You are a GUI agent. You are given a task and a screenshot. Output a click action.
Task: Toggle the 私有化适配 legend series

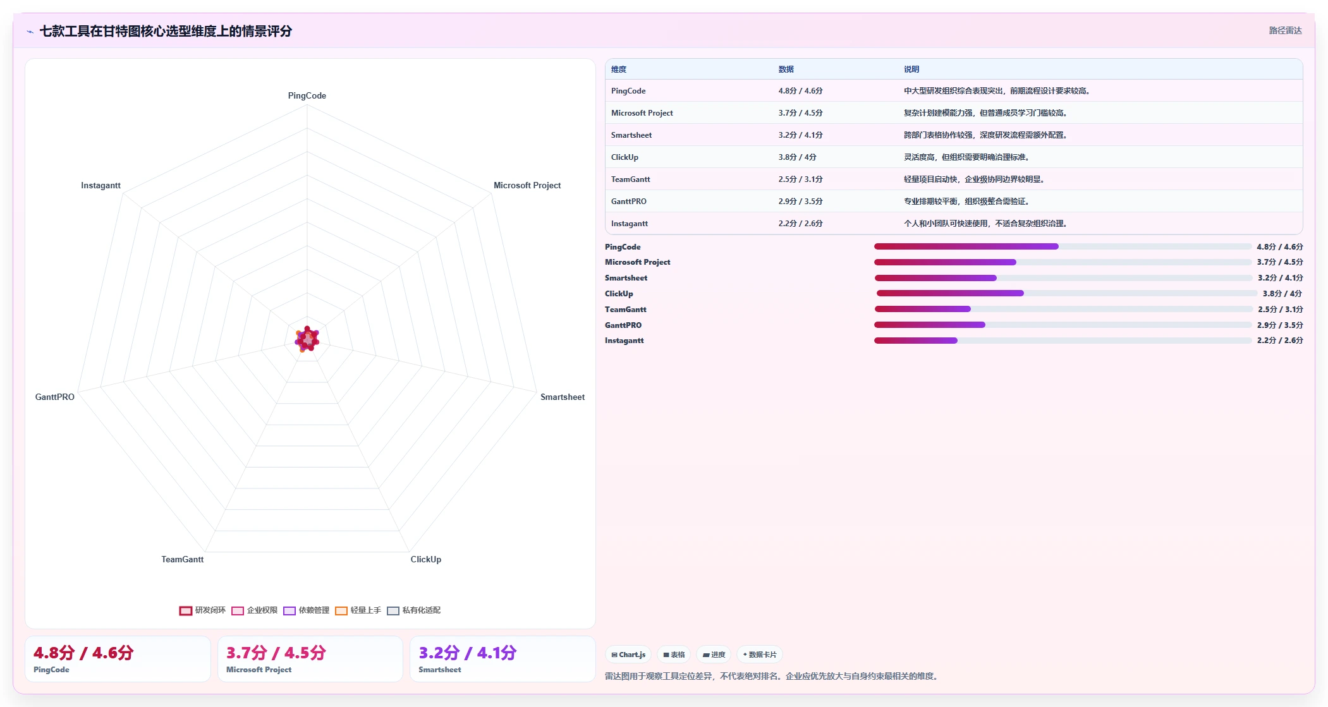point(413,610)
